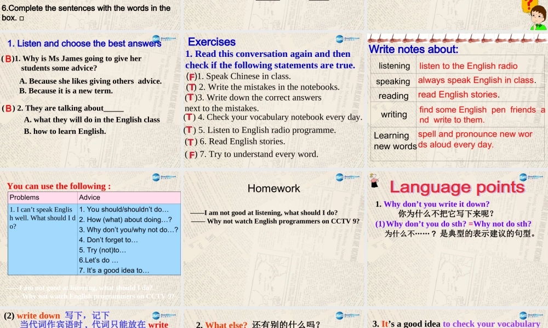The width and height of the screenshot is (548, 328).
Task: Open the Advice column header
Action: point(89,197)
